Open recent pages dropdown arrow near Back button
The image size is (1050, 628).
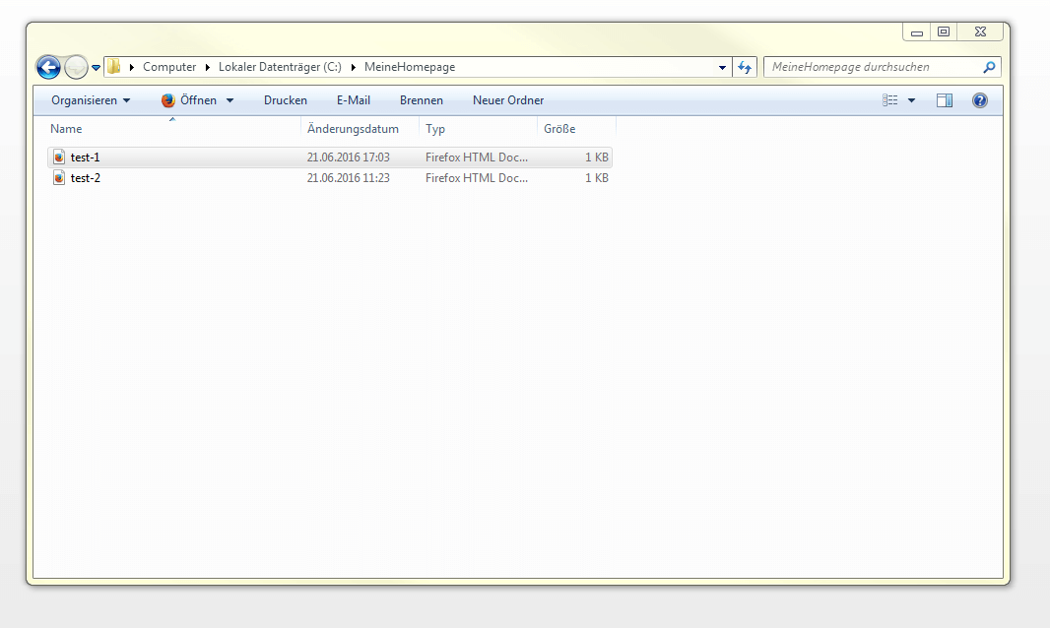(x=96, y=68)
